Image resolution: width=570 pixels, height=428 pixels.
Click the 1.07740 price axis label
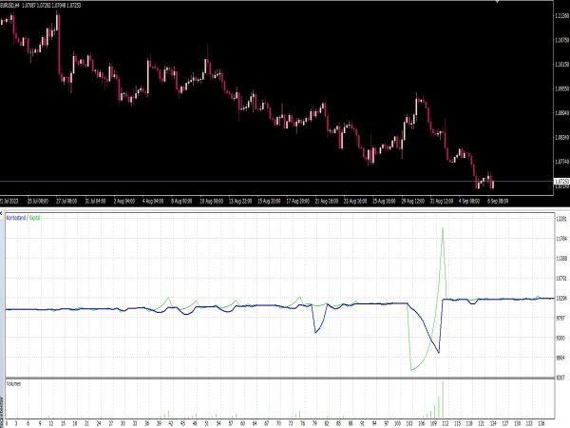[562, 162]
